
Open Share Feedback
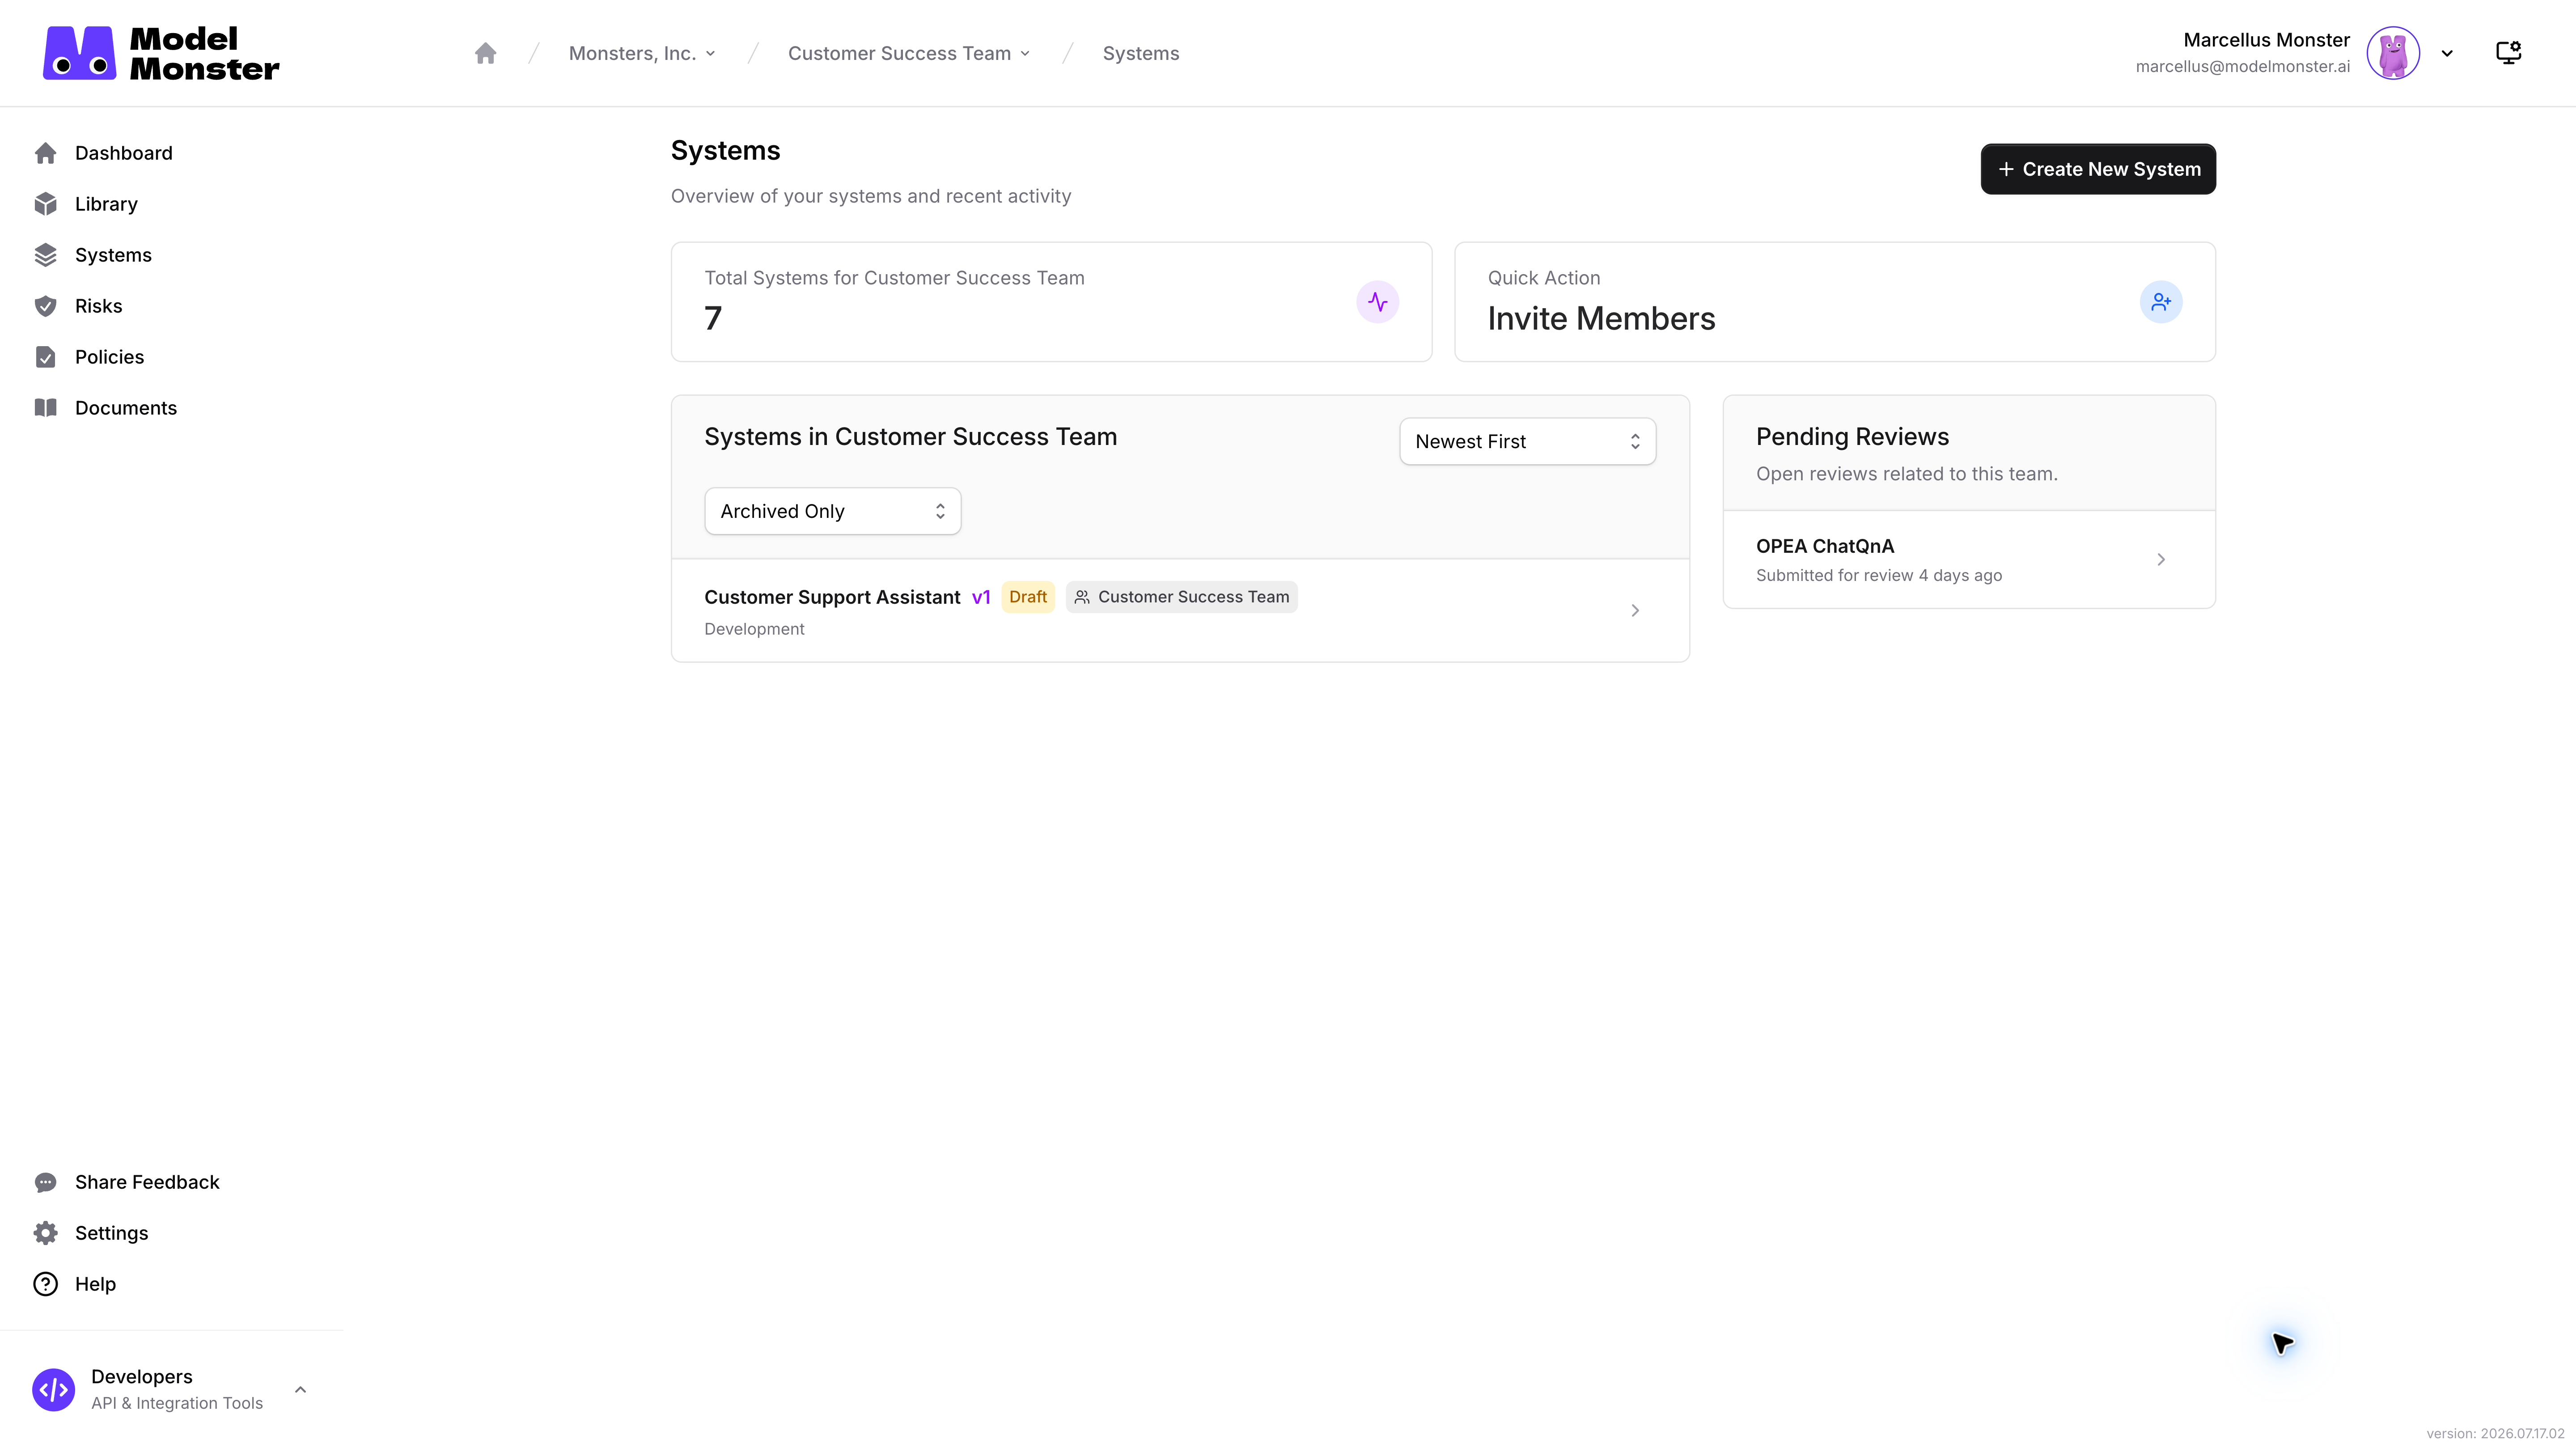(x=147, y=1182)
